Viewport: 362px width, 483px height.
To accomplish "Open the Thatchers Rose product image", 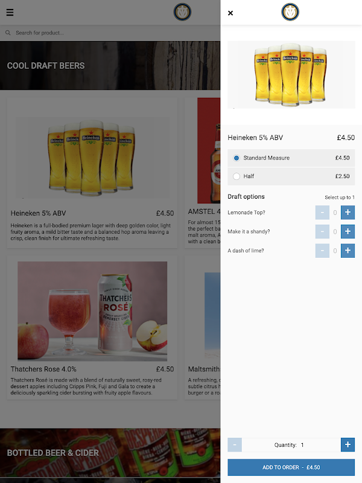I will (92, 311).
